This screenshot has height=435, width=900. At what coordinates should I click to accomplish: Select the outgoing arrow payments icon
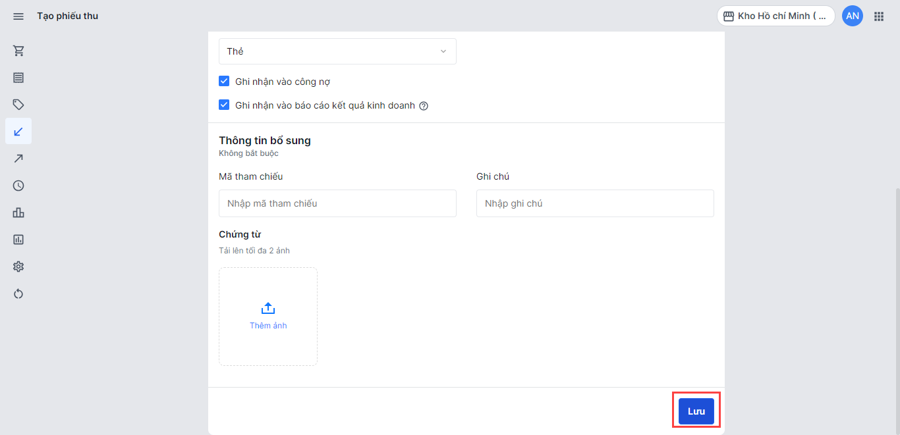(x=18, y=159)
